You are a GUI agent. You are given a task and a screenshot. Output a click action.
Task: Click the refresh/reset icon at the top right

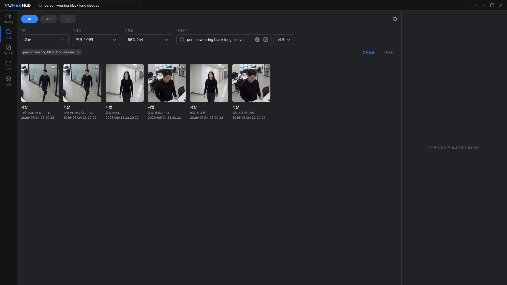[x=395, y=19]
